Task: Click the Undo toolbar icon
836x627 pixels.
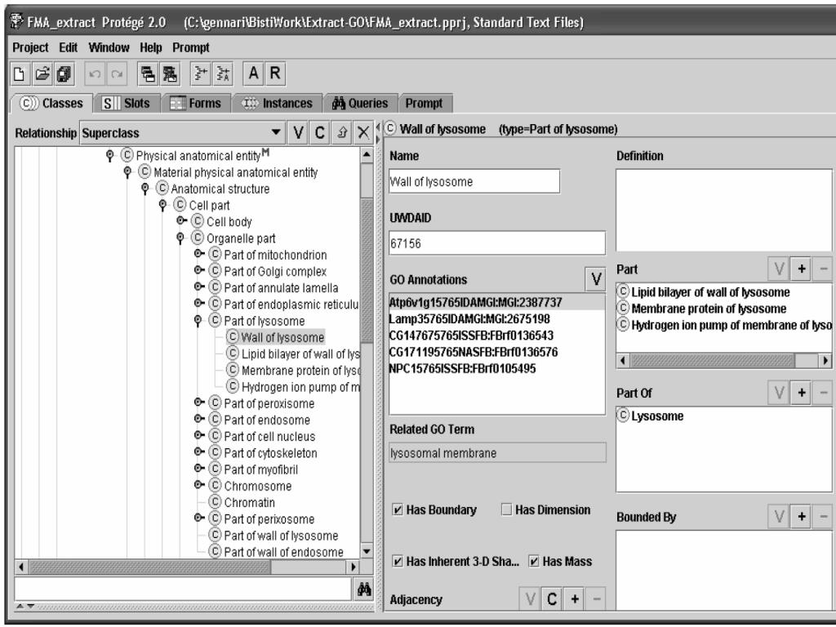Action: 95,73
